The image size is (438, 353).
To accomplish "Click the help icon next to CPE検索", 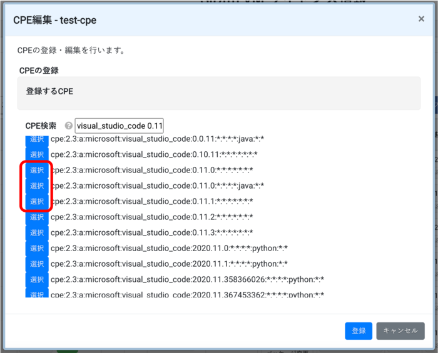I will [x=68, y=126].
